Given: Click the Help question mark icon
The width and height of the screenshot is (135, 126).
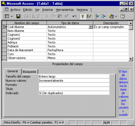Looking at the screenshot, I should (123, 16).
